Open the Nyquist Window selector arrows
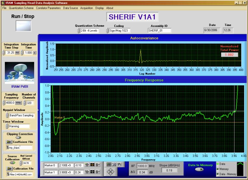 (7, 115)
